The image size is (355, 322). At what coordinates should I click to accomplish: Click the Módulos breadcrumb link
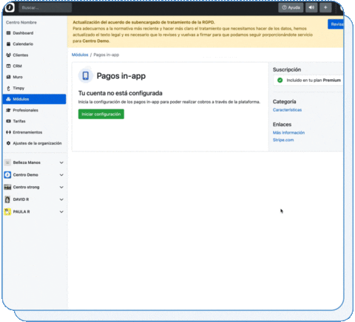pos(80,55)
